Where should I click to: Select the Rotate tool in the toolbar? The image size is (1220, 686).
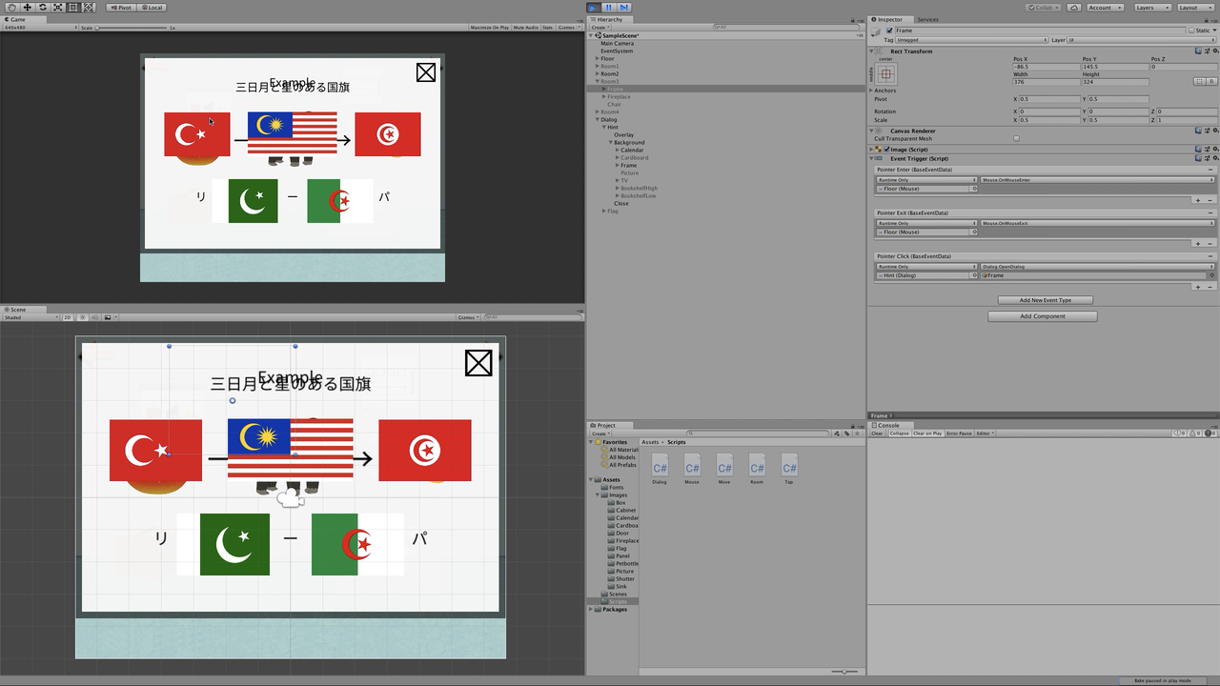tap(42, 7)
